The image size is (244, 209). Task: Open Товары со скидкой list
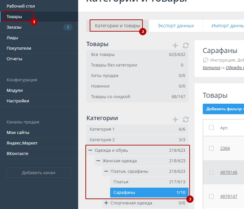click(110, 97)
